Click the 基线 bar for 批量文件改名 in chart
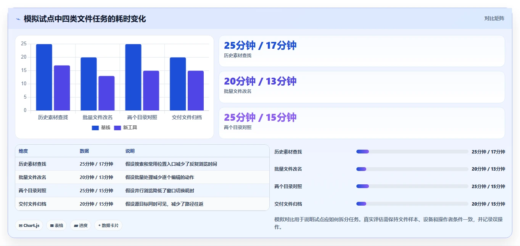This screenshot has width=520, height=246. click(89, 84)
